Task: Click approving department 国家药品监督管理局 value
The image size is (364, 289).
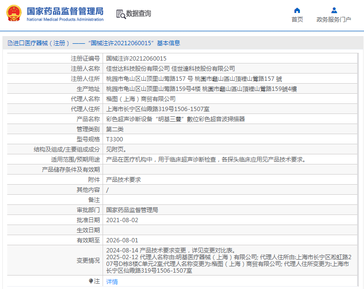Action: point(132,210)
